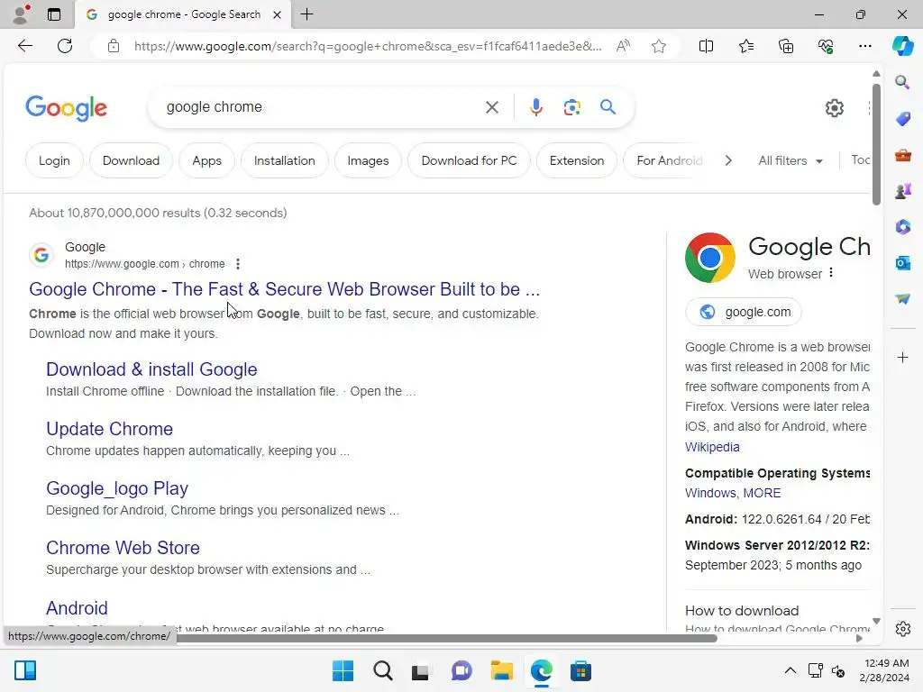Expand All filters dropdown
Screen dimensions: 923x692
pos(790,160)
